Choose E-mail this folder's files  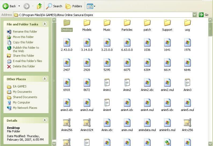(24, 61)
